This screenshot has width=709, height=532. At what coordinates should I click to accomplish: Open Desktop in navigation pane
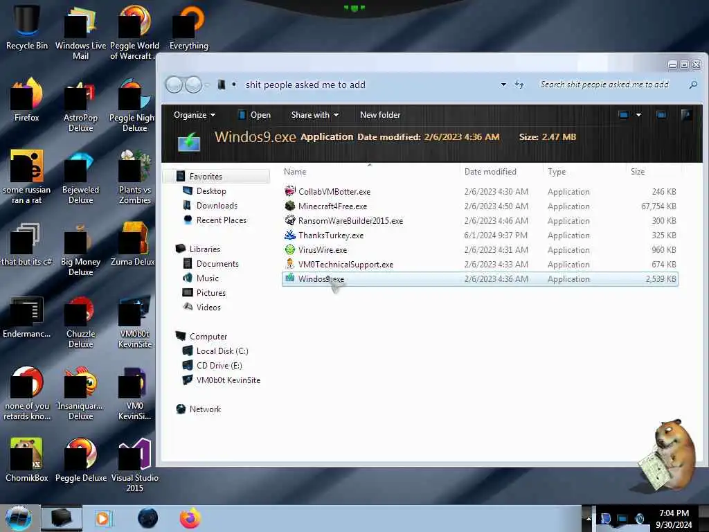(210, 191)
